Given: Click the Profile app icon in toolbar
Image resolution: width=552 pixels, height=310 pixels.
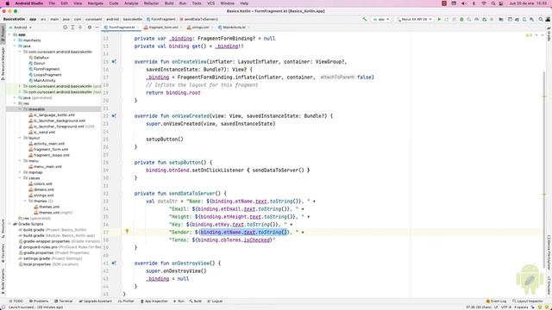Looking at the screenshot, I should (x=477, y=19).
